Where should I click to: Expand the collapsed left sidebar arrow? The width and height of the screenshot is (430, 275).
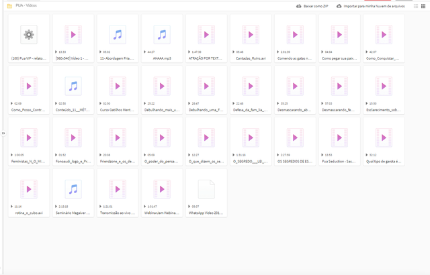pyautogui.click(x=3, y=133)
